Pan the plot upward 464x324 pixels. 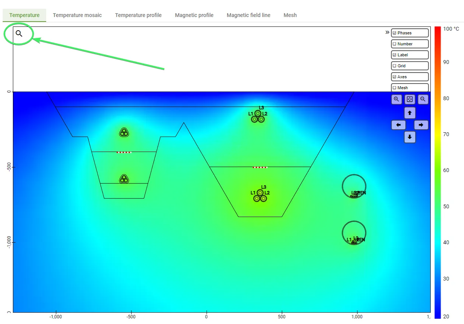click(410, 113)
